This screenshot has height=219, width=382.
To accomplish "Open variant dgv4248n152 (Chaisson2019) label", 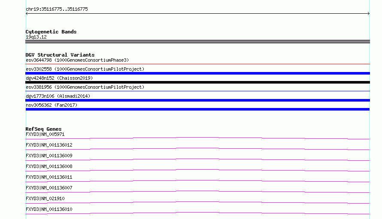I will pos(59,78).
